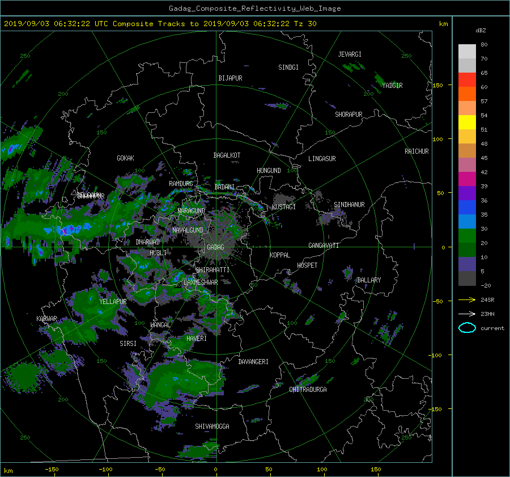The image size is (510, 477).
Task: Click the BADAMI city label
Action: point(224,187)
